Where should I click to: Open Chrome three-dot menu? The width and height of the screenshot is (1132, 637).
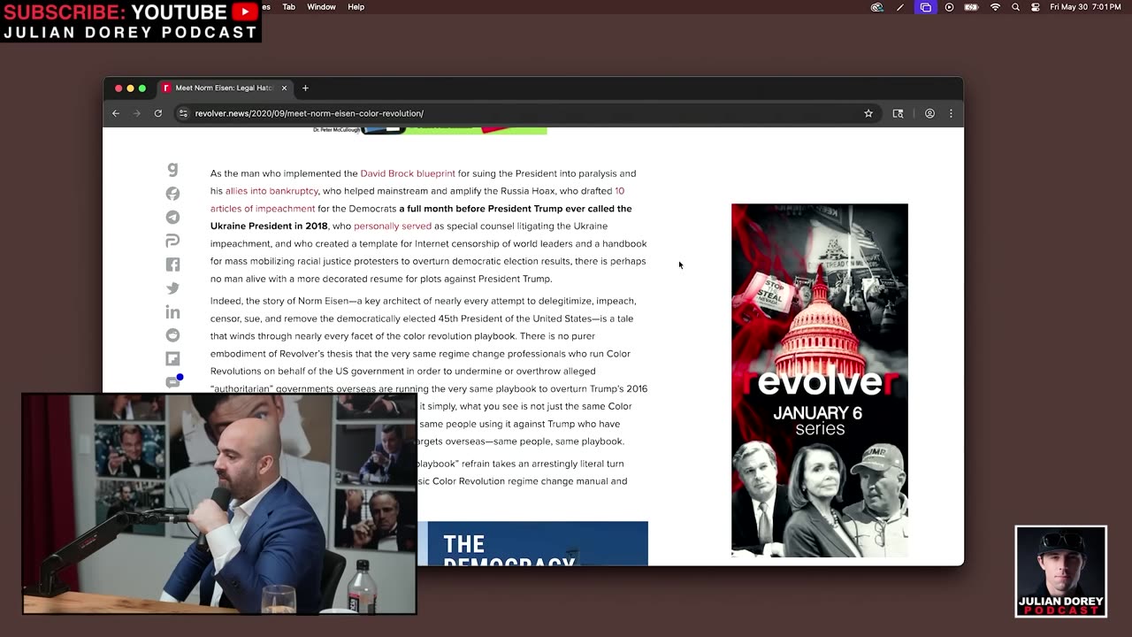pos(951,113)
